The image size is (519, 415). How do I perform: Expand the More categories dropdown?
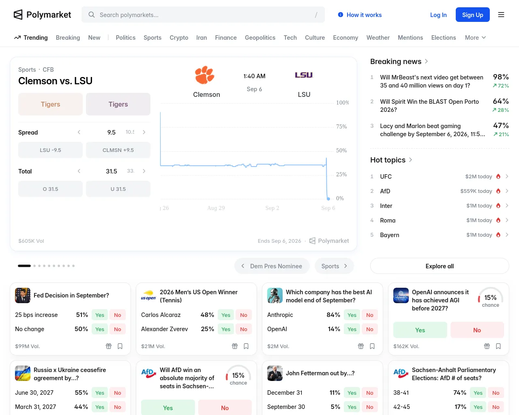[x=475, y=37]
